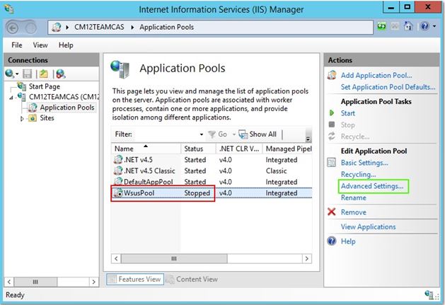445x305 pixels.
Task: Switch to Features View tab
Action: 135,280
